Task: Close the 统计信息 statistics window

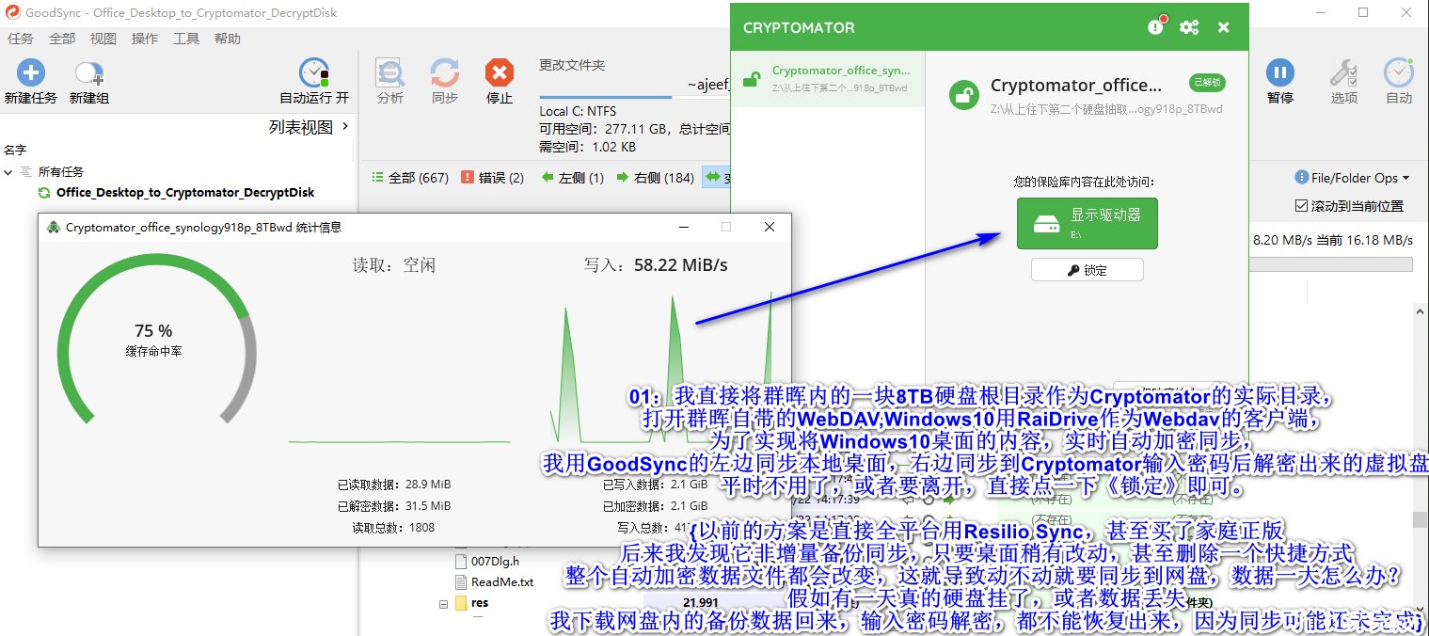Action: 770,227
